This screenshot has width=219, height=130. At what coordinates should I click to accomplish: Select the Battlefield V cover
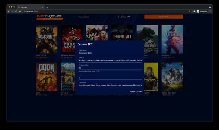point(172,39)
